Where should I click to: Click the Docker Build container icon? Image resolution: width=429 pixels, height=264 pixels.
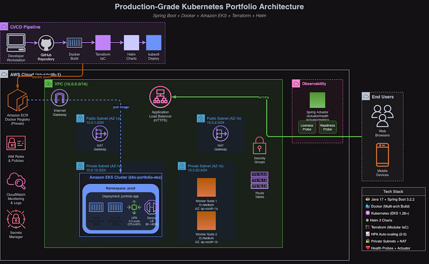click(74, 43)
